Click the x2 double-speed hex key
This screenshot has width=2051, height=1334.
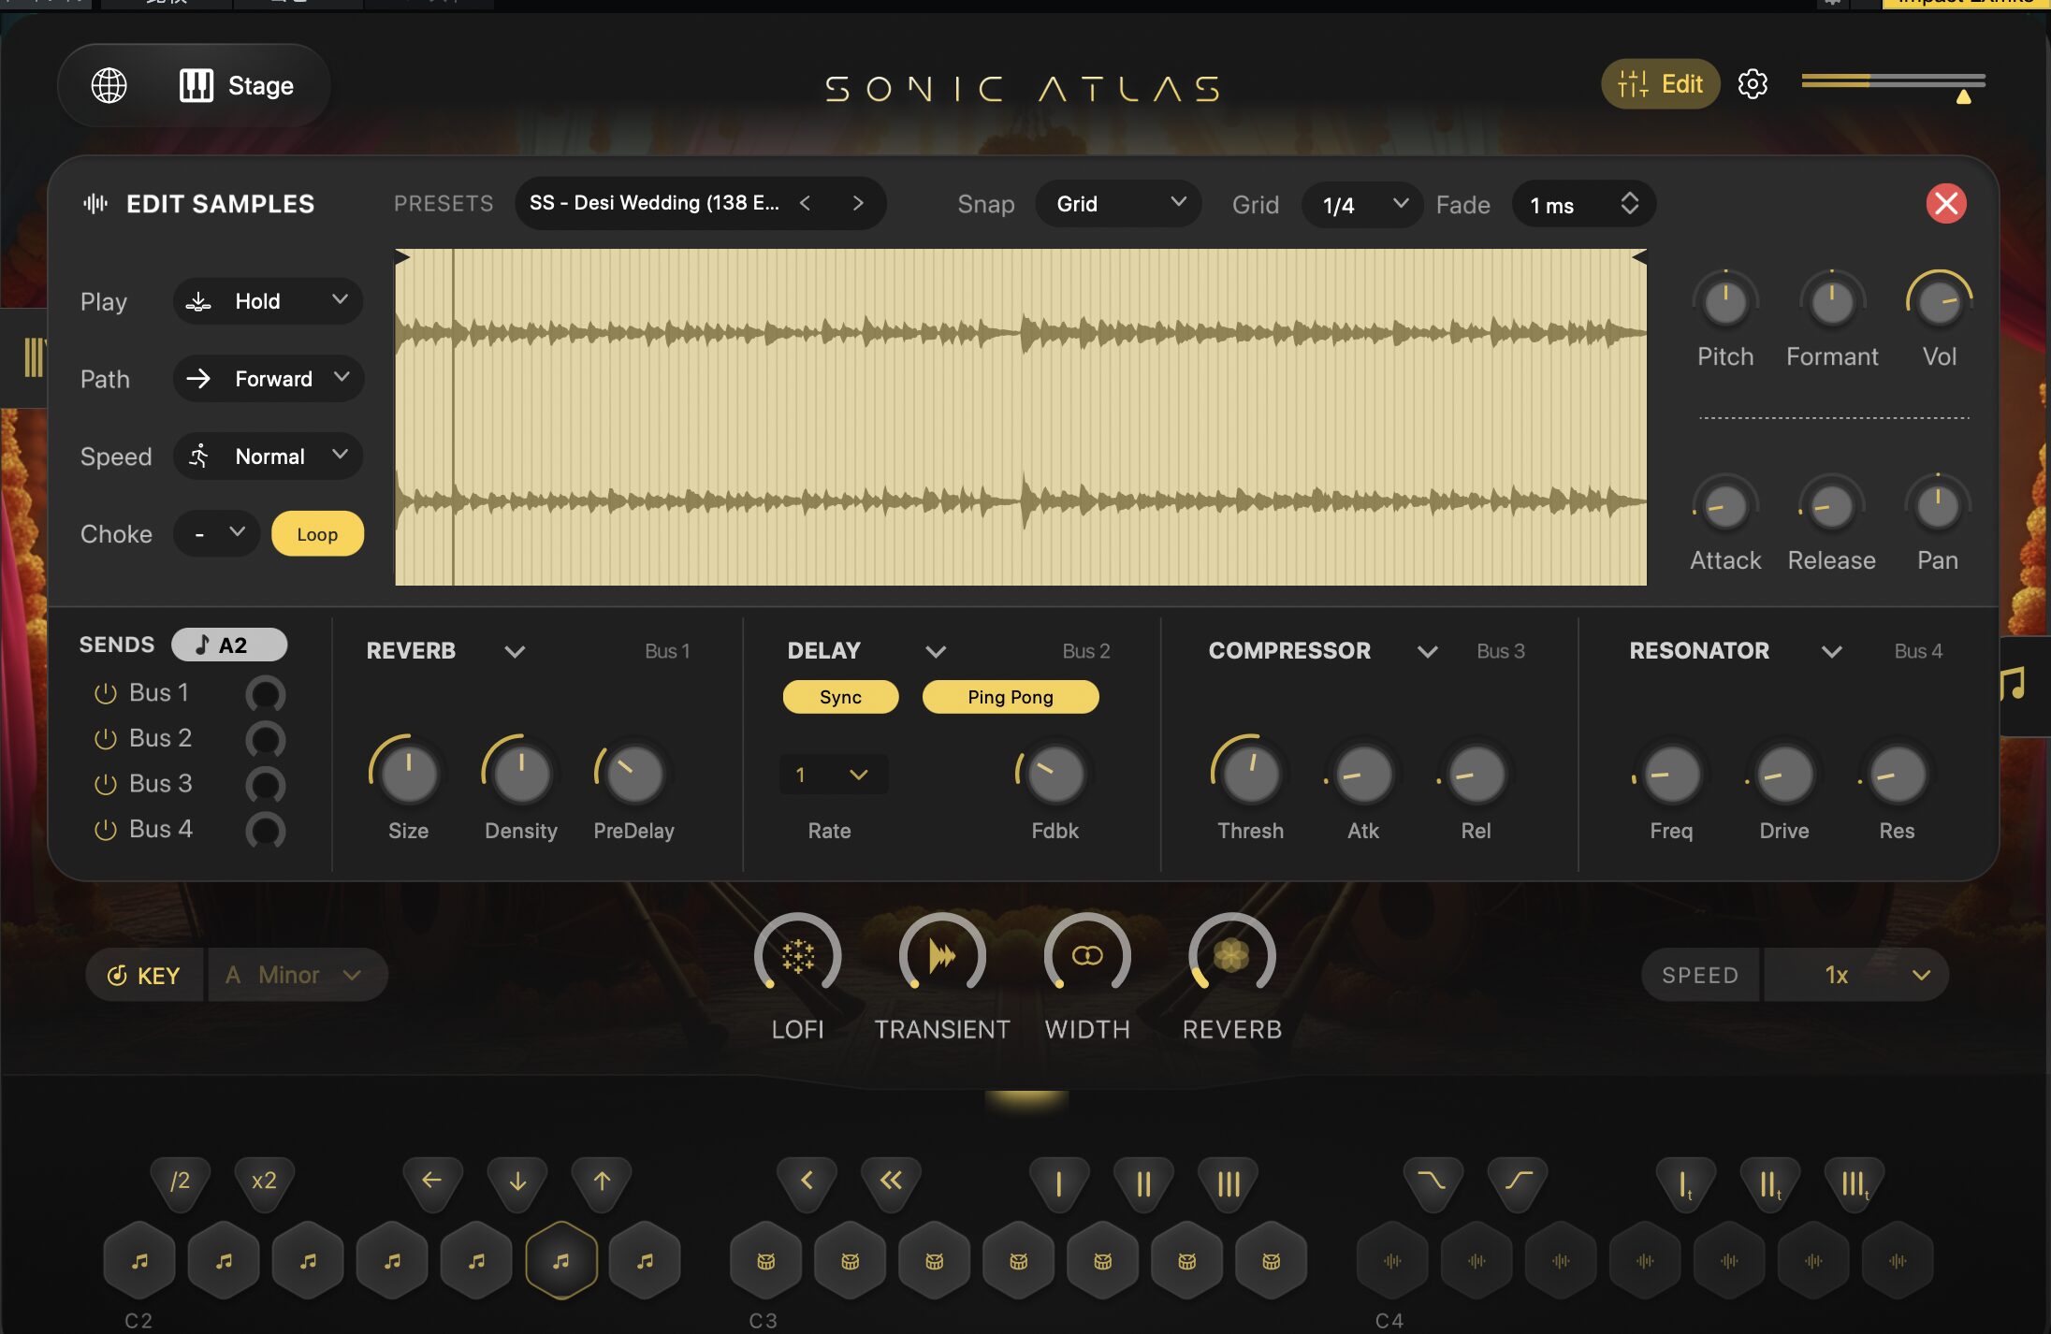point(264,1181)
